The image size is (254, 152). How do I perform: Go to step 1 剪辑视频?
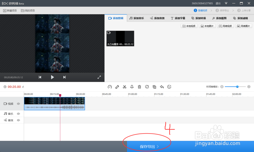(201, 10)
